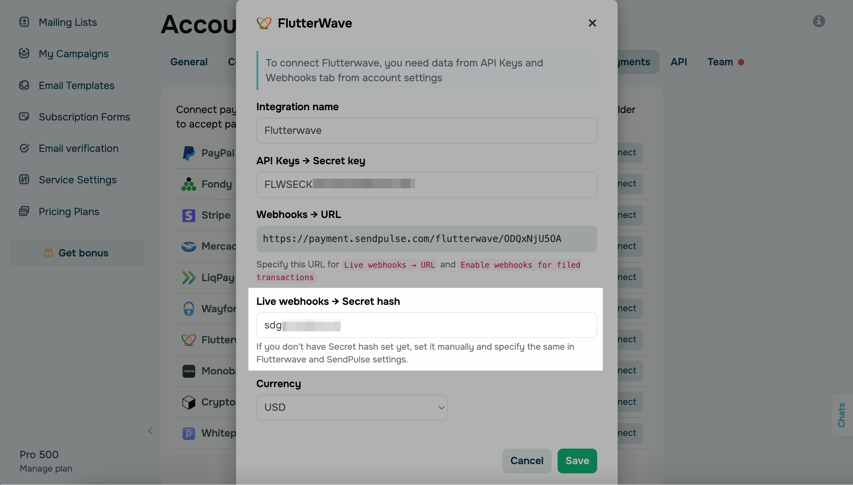Click the Pricing Plans icon
The image size is (853, 485).
point(24,211)
